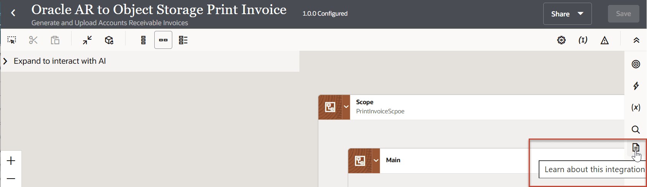
Task: Open the variables (x) sidebar icon
Action: 636,108
